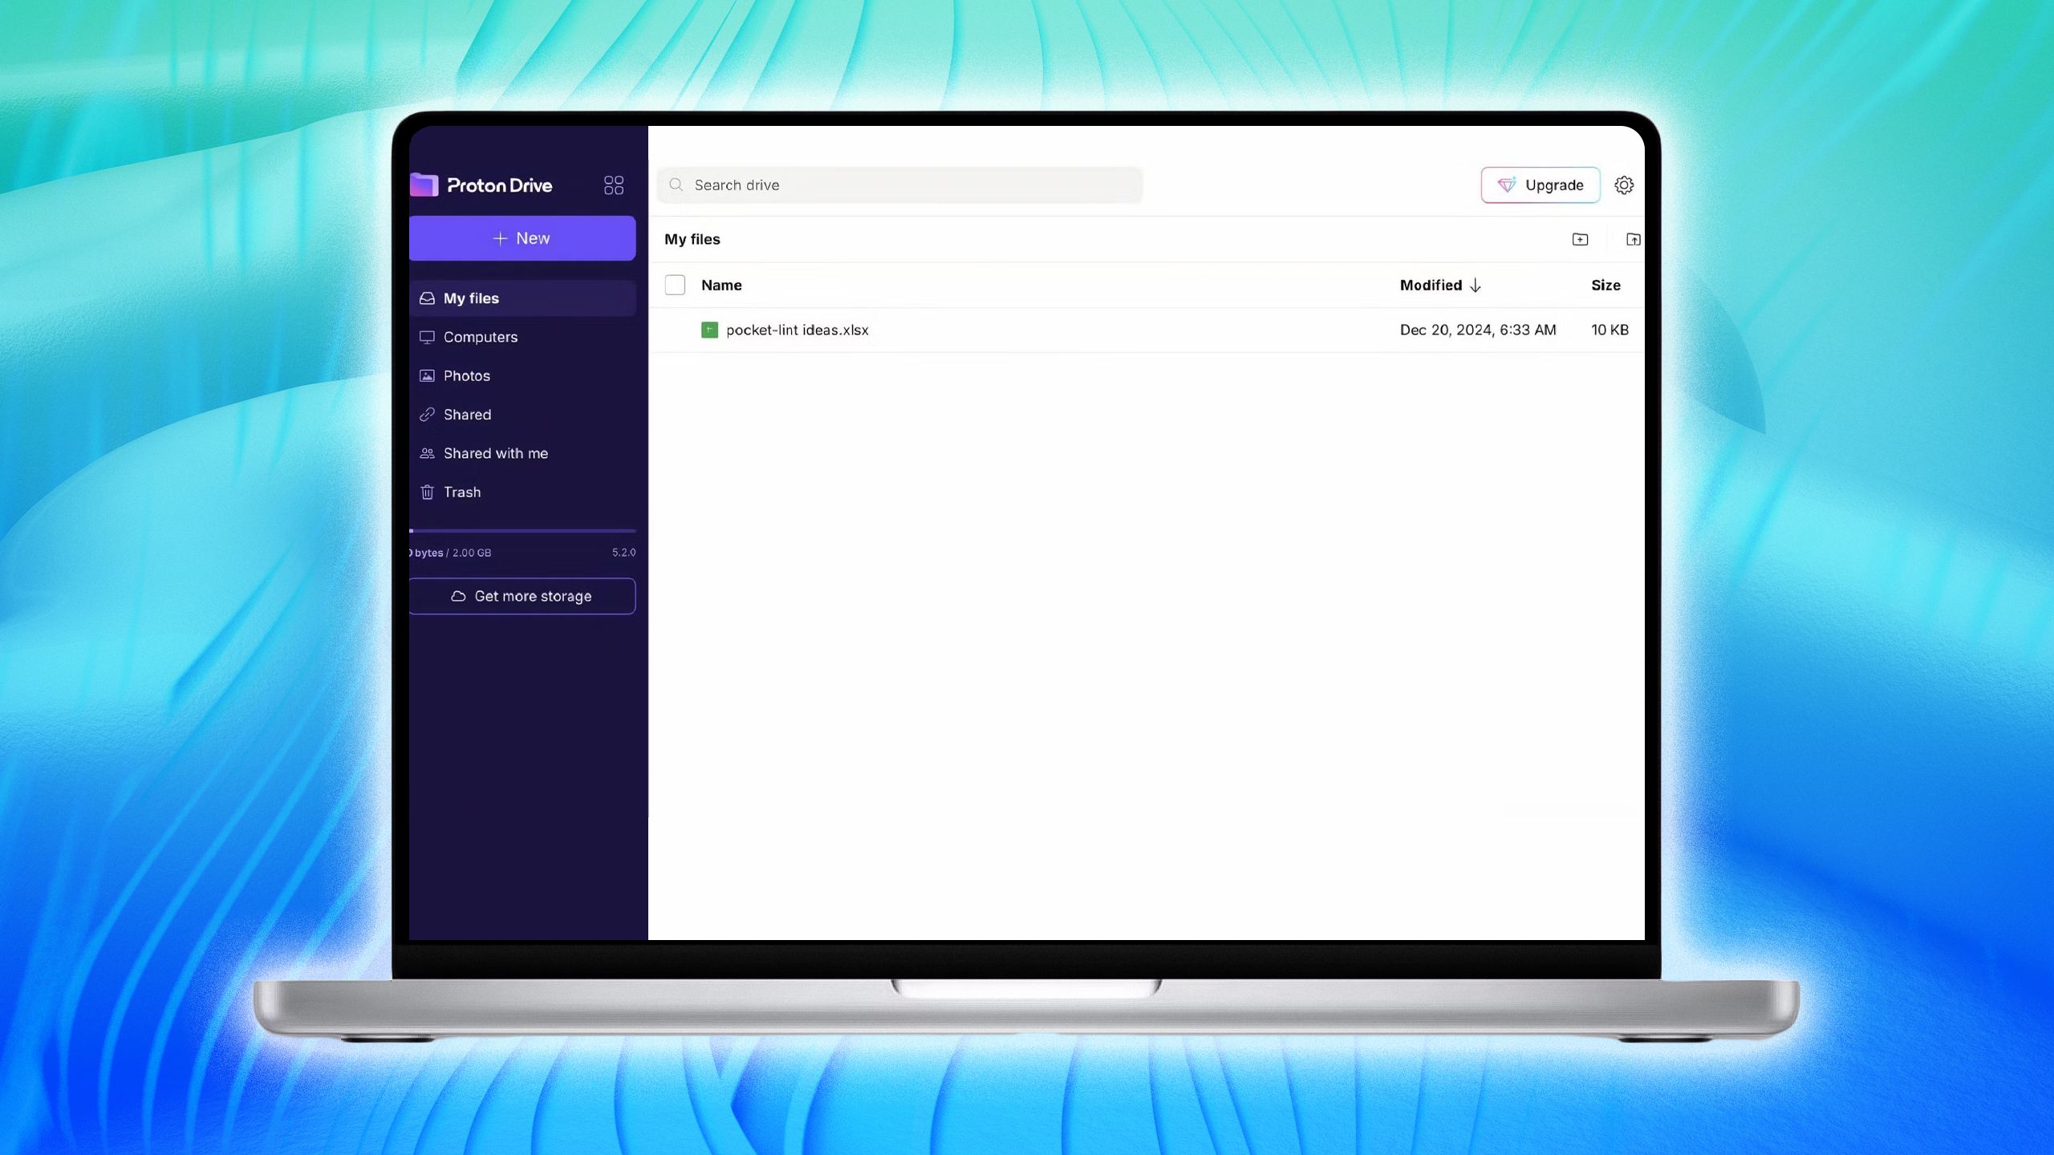The image size is (2054, 1155).
Task: Click the pocket-lint ideas.xlsx file
Action: click(x=797, y=330)
